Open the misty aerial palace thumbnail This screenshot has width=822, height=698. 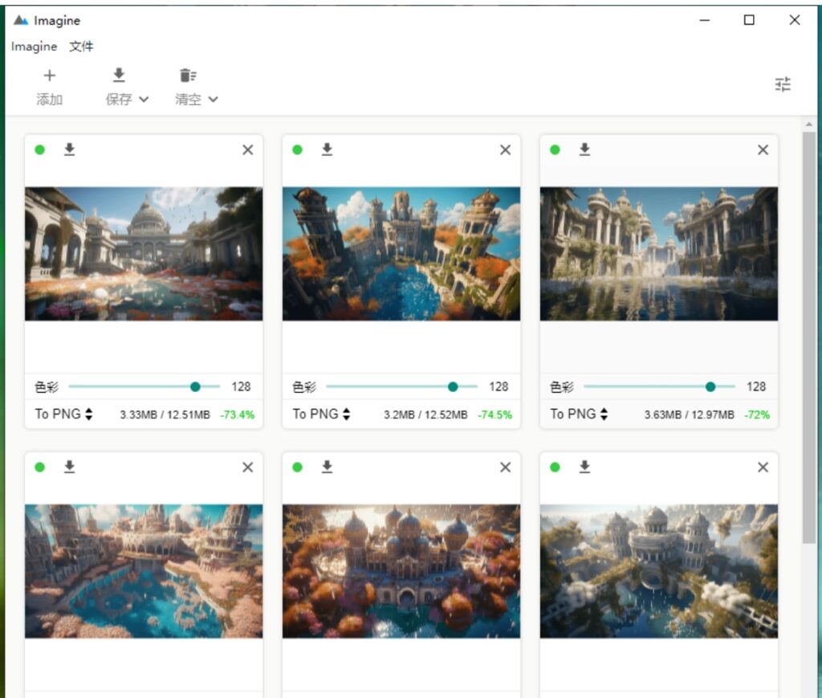pyautogui.click(x=659, y=571)
